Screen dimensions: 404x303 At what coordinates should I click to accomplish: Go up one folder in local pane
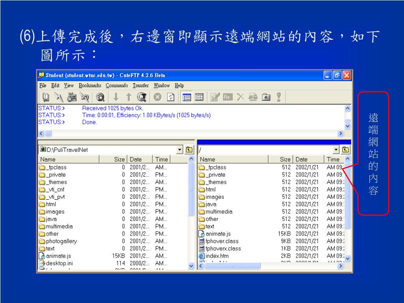click(189, 150)
